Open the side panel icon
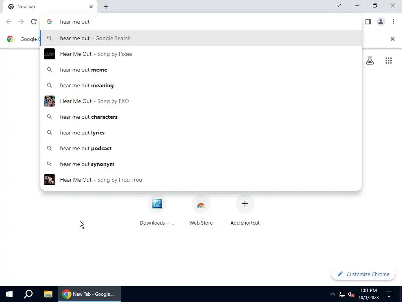 pyautogui.click(x=368, y=22)
